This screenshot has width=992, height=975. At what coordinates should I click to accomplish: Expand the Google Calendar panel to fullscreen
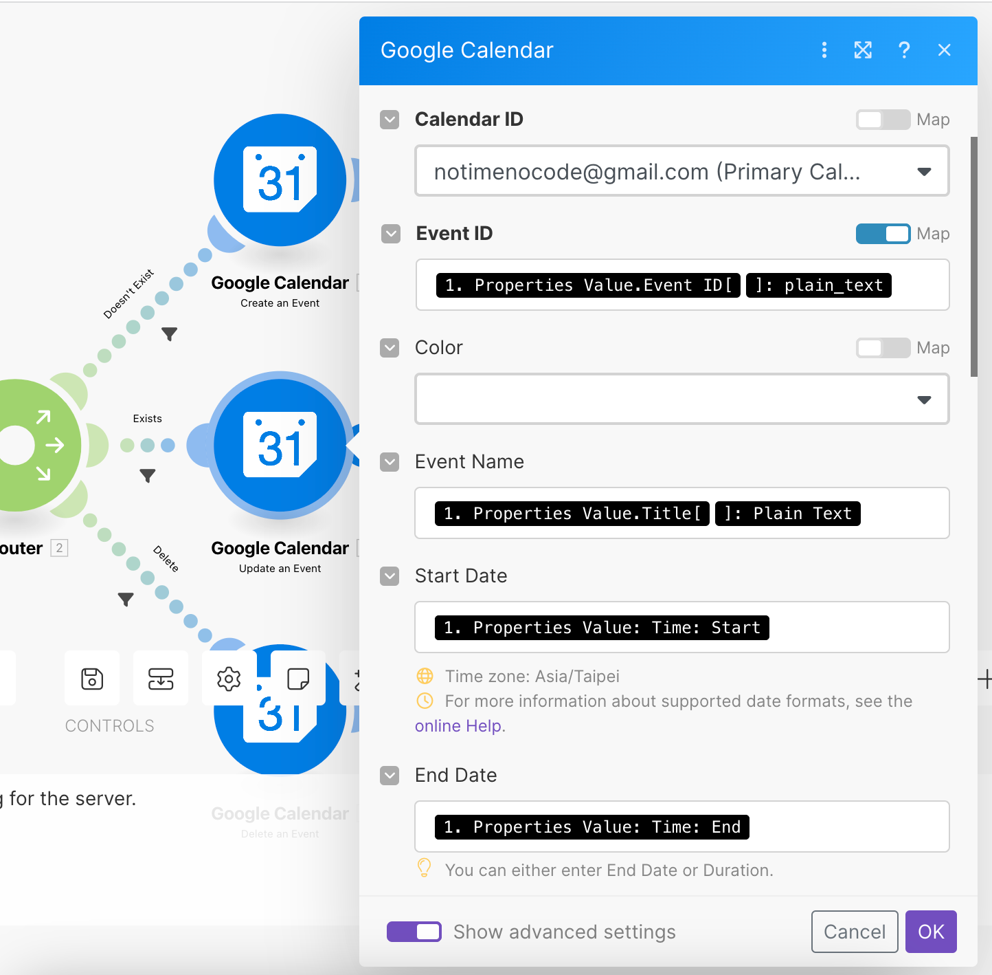pos(863,50)
